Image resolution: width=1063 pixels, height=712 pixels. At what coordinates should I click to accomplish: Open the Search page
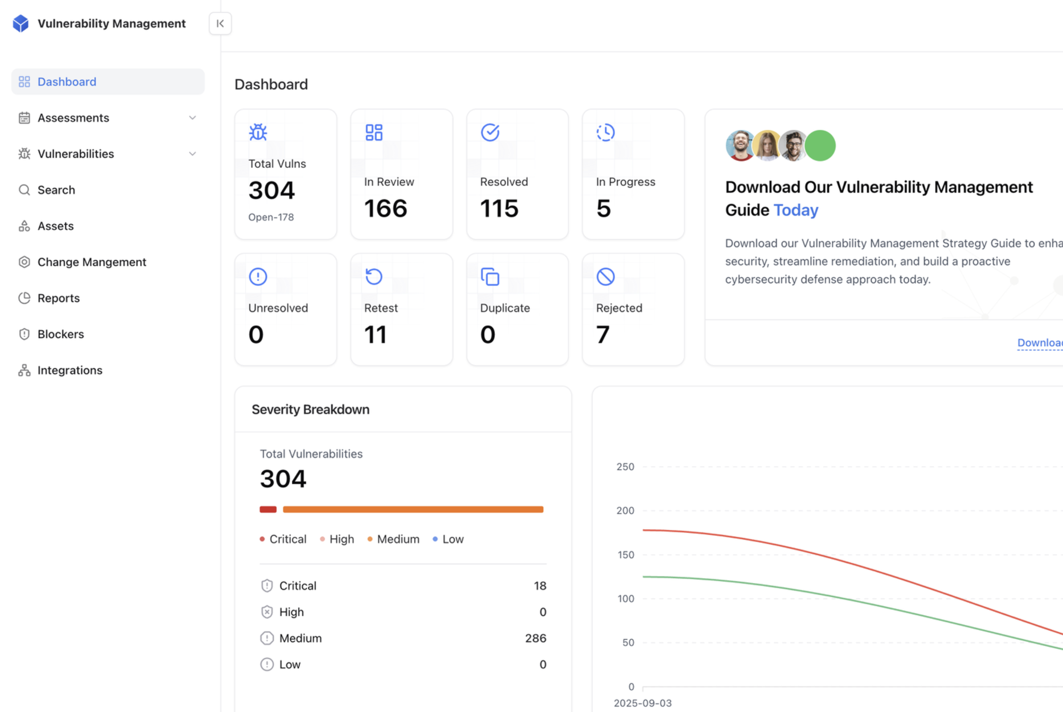(x=108, y=190)
